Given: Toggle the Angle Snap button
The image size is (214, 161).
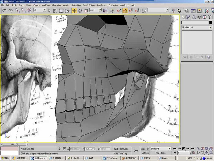Looking at the screenshot, I should point(125,10).
